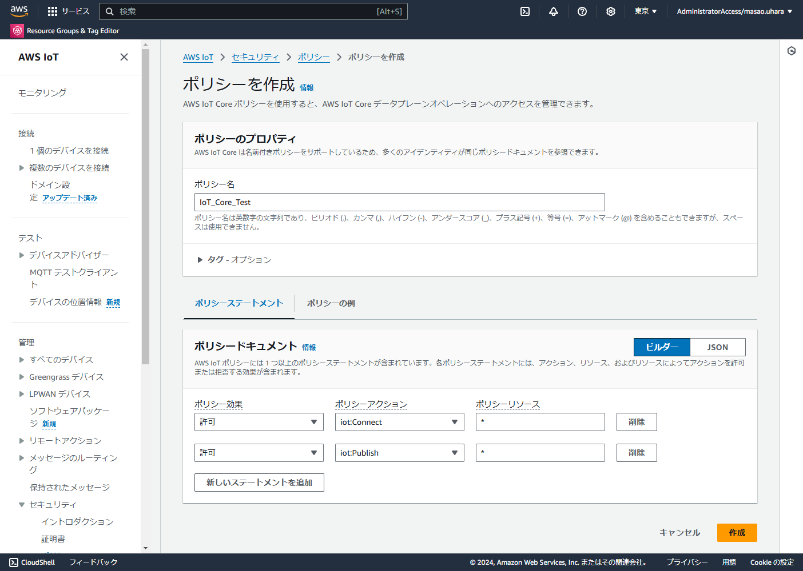Open 1 個のデバイスを接続 in sidebar

pos(69,151)
